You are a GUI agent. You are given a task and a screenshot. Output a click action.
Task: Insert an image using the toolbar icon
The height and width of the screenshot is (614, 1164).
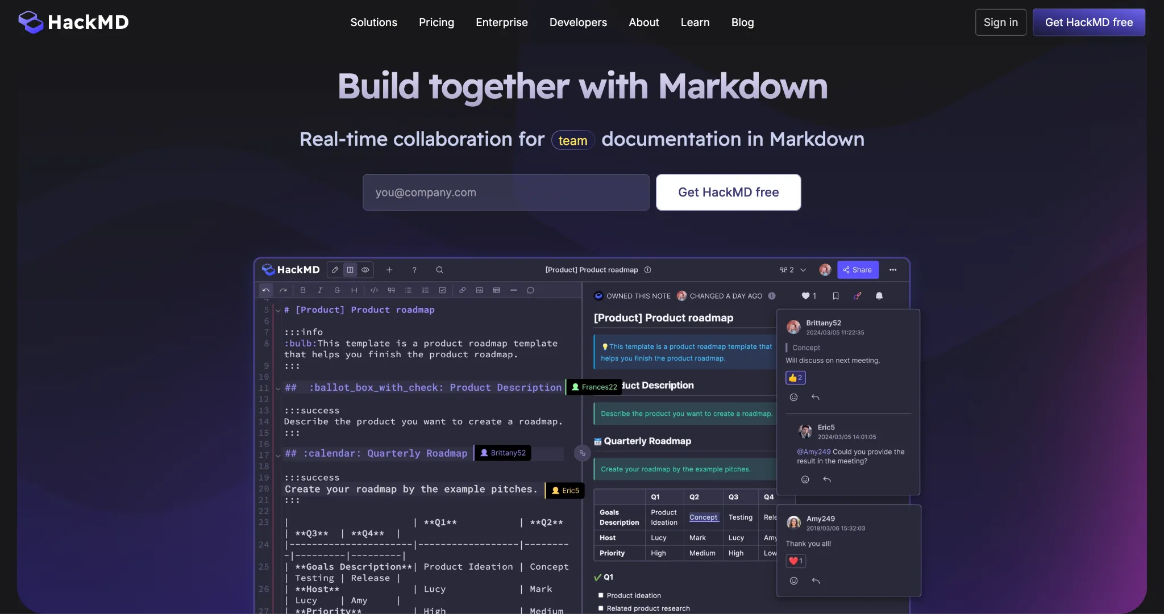(479, 290)
